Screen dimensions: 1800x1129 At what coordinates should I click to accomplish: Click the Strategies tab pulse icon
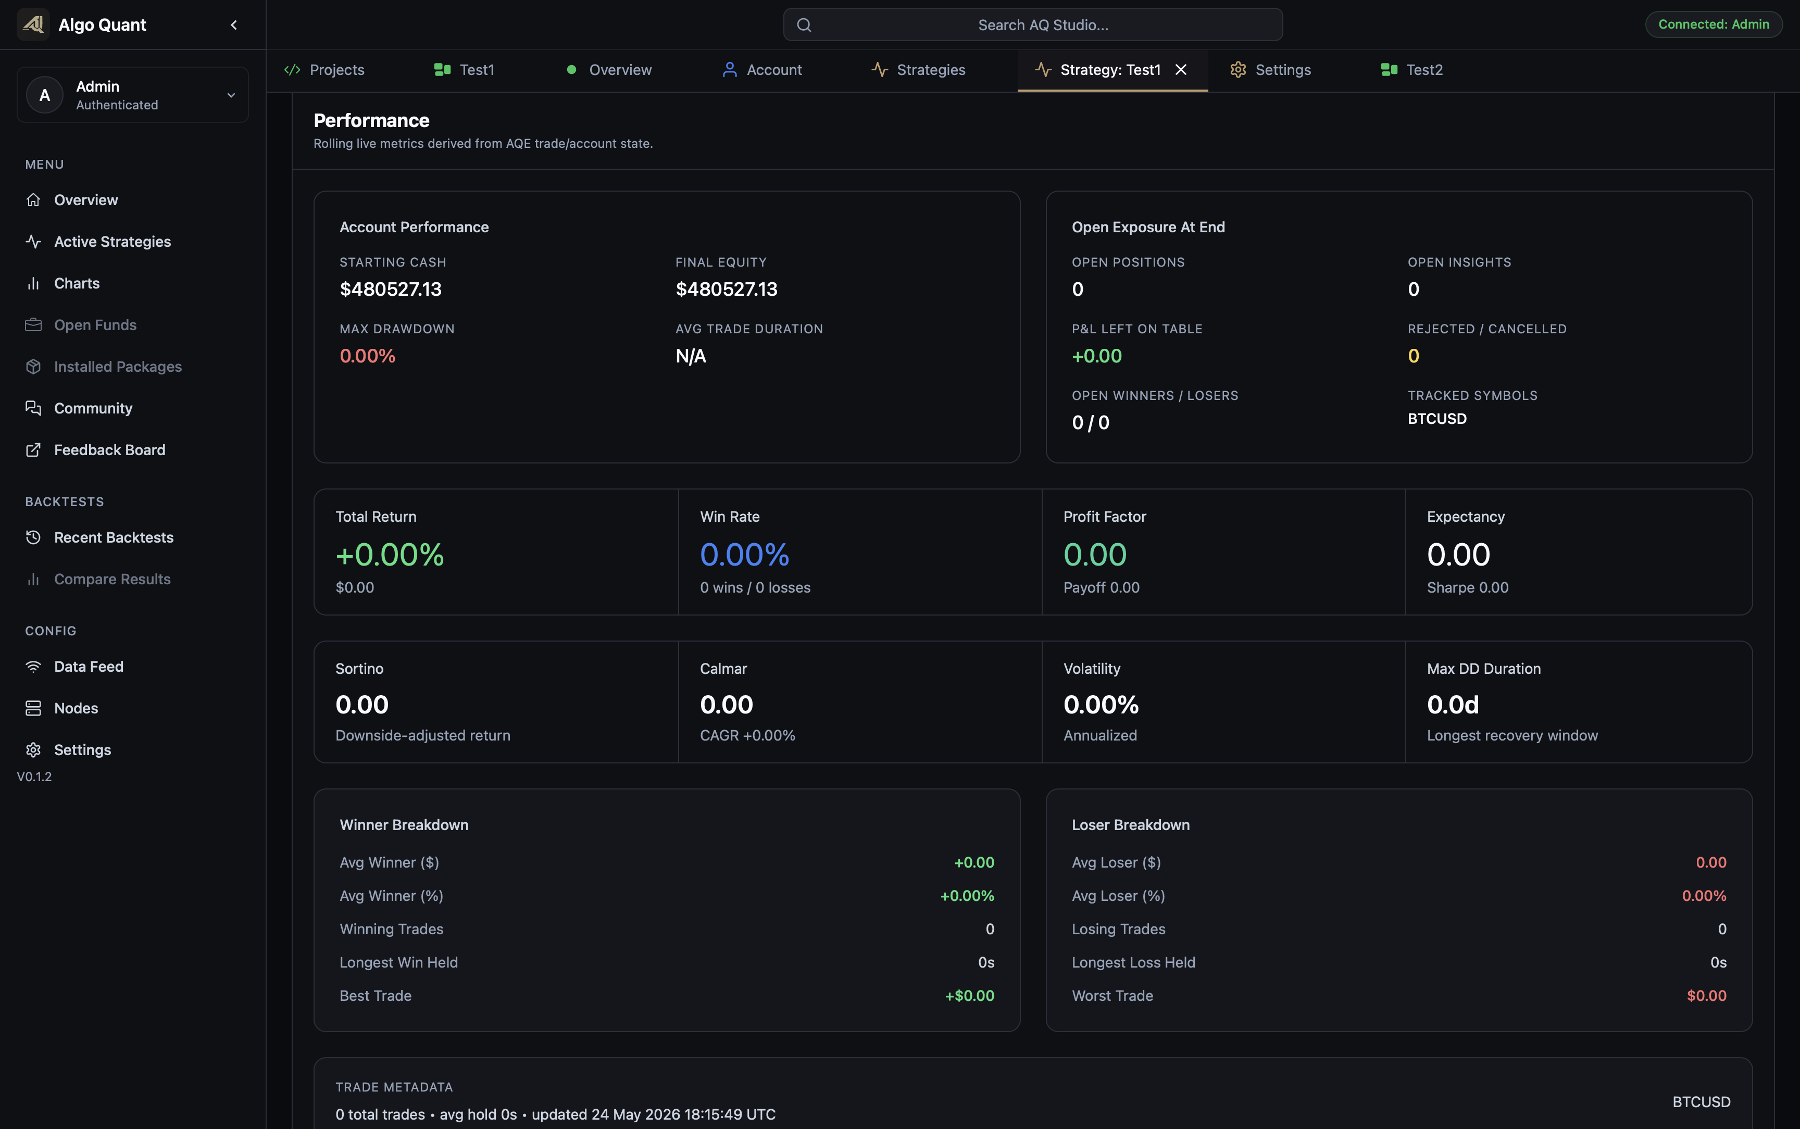[880, 69]
